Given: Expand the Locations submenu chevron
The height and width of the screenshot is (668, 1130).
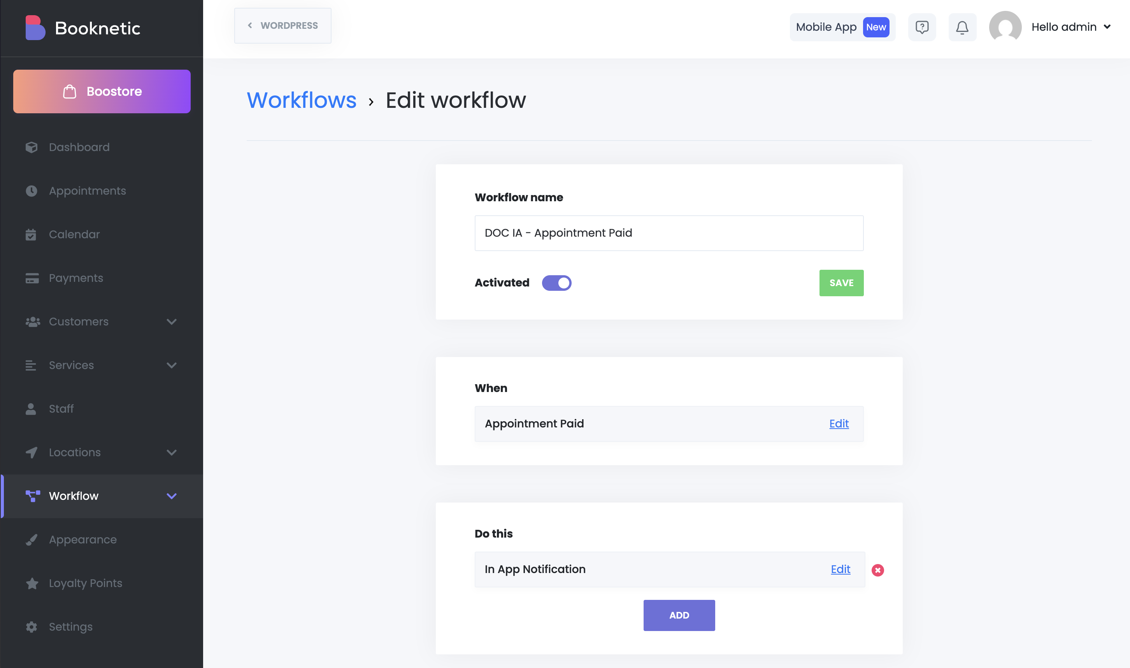Looking at the screenshot, I should (x=171, y=452).
